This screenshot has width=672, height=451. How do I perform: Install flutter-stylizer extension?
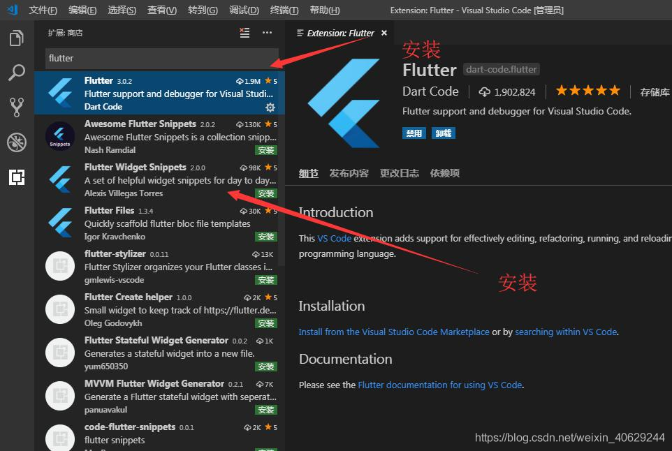[x=265, y=280]
